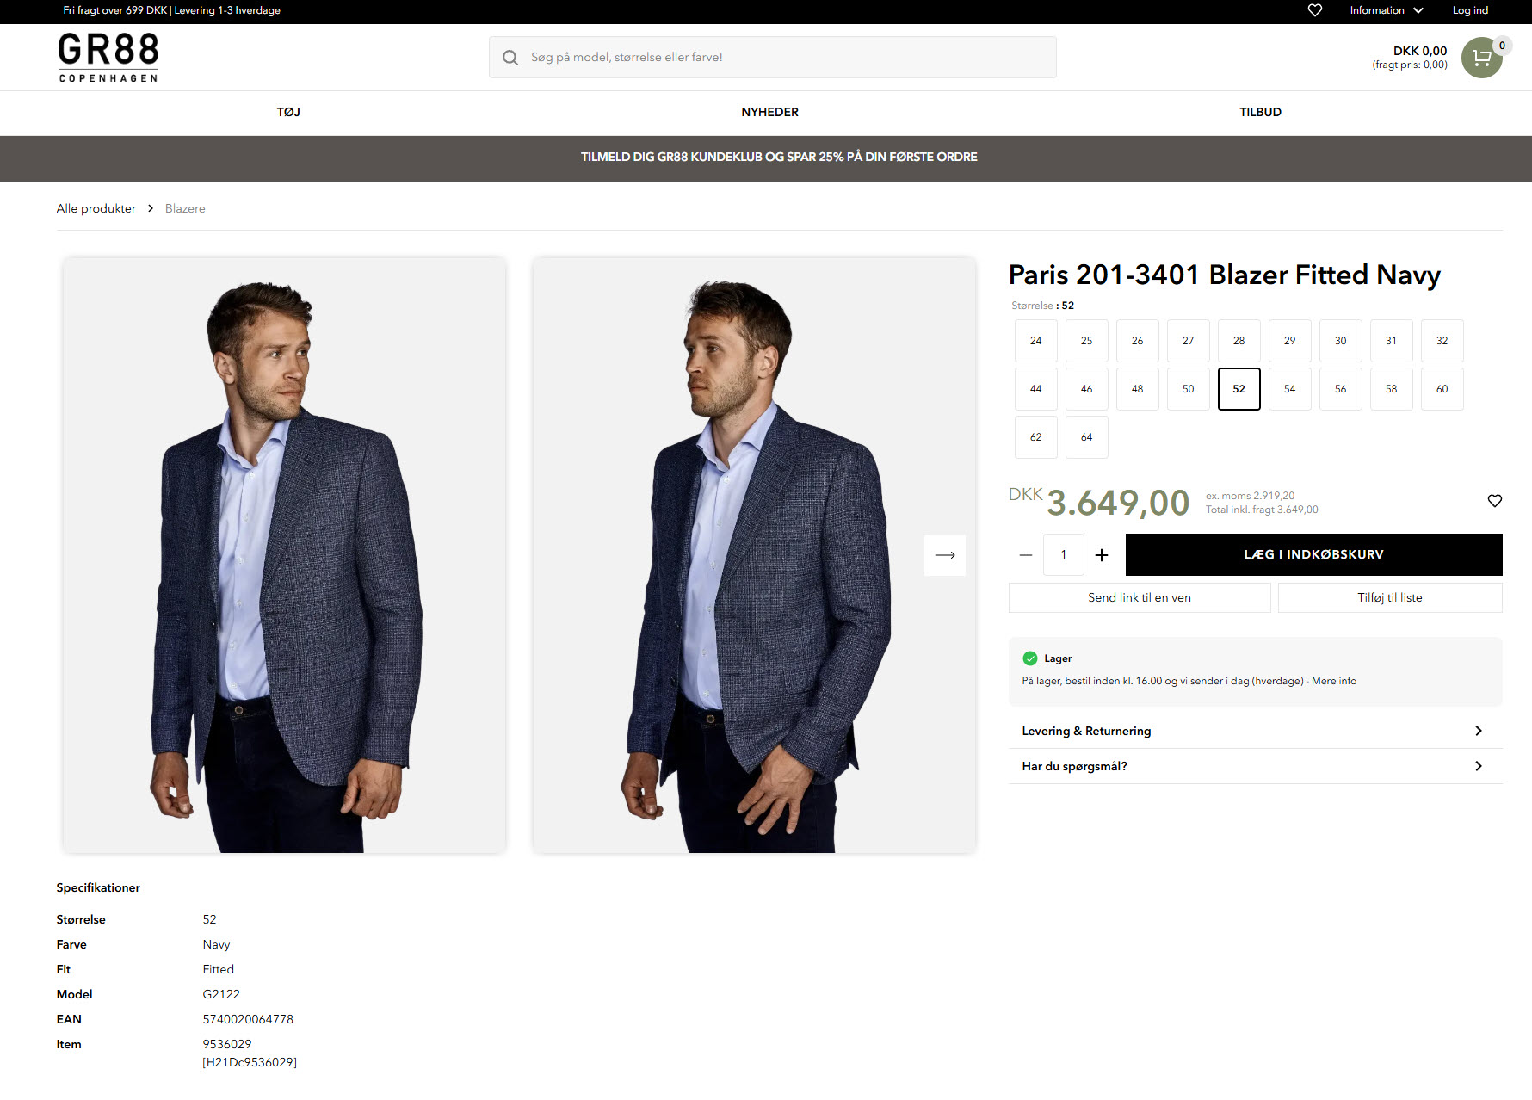
Task: Increase quantity with plus icon
Action: pyautogui.click(x=1101, y=555)
